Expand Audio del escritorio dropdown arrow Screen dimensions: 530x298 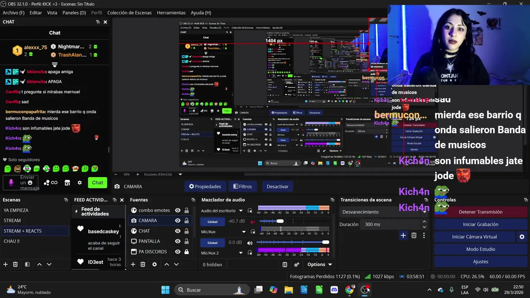click(x=241, y=211)
